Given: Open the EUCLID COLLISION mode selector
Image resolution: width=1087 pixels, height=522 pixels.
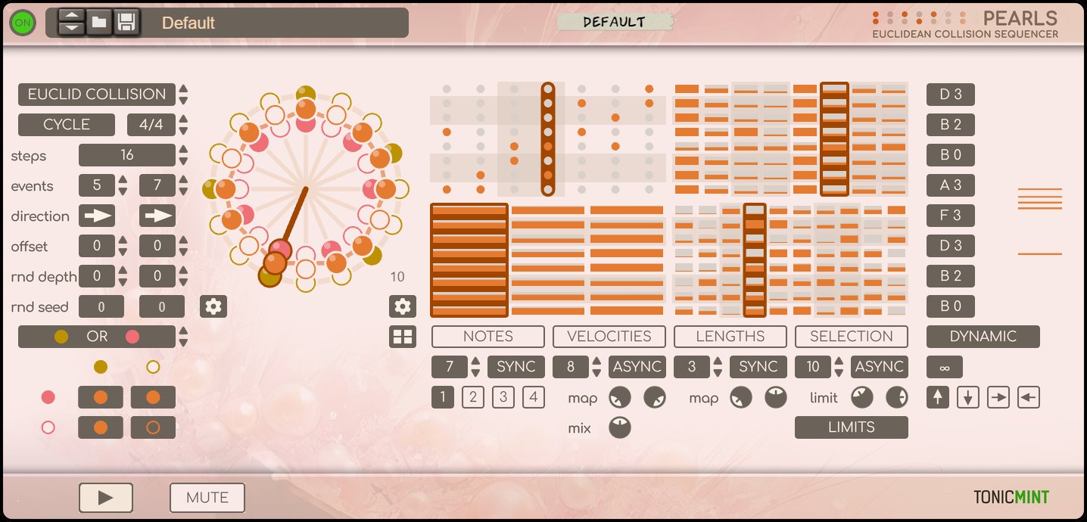Looking at the screenshot, I should (95, 94).
